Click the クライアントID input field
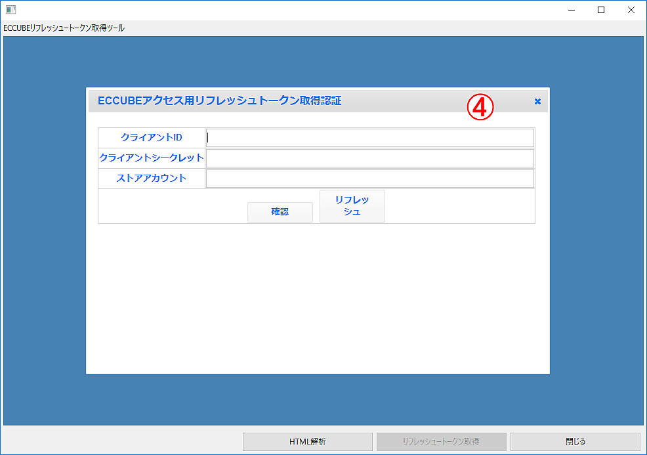Screen dimensions: 647x455 pyautogui.click(x=369, y=138)
